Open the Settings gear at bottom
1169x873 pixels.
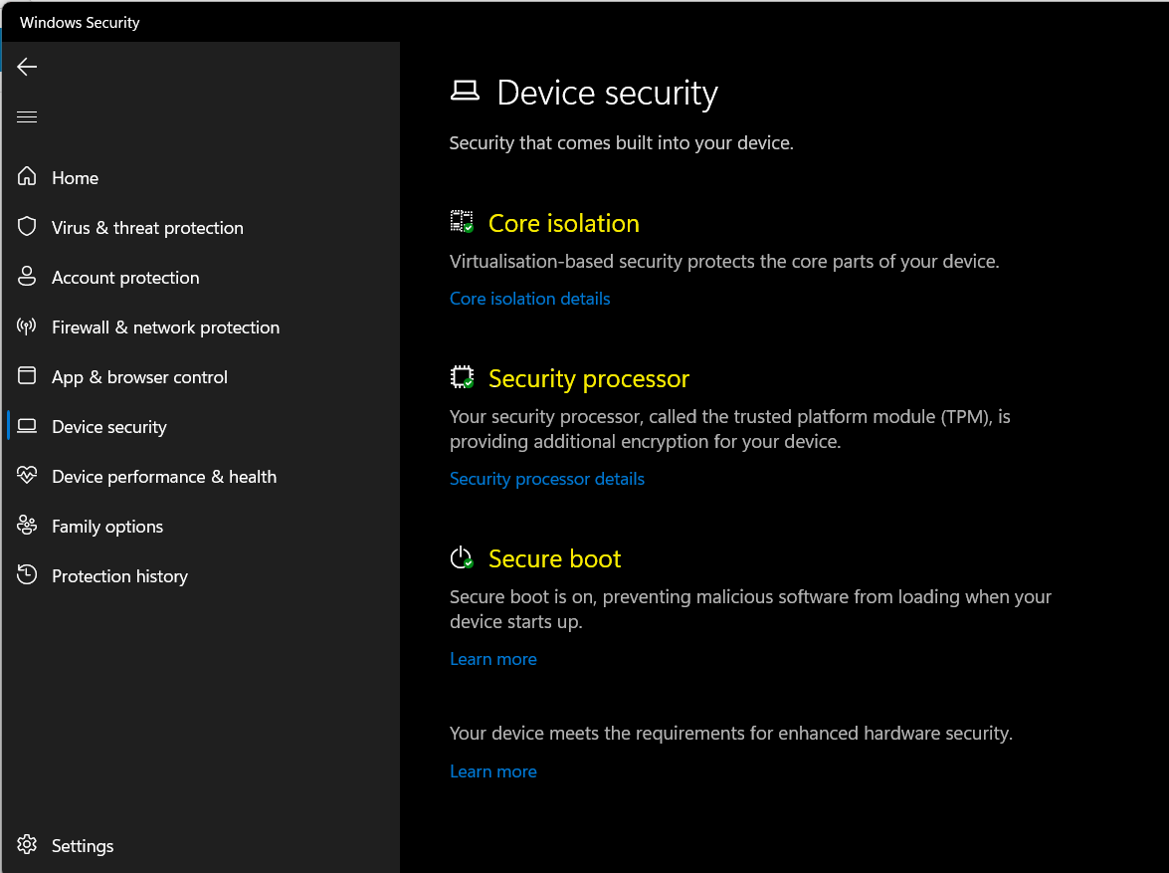[x=27, y=845]
